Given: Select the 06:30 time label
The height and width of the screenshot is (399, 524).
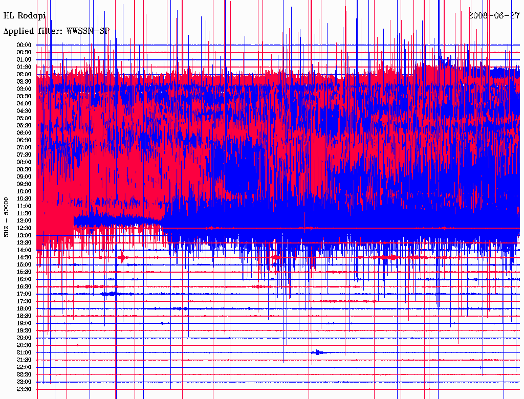Looking at the screenshot, I should tap(24, 140).
